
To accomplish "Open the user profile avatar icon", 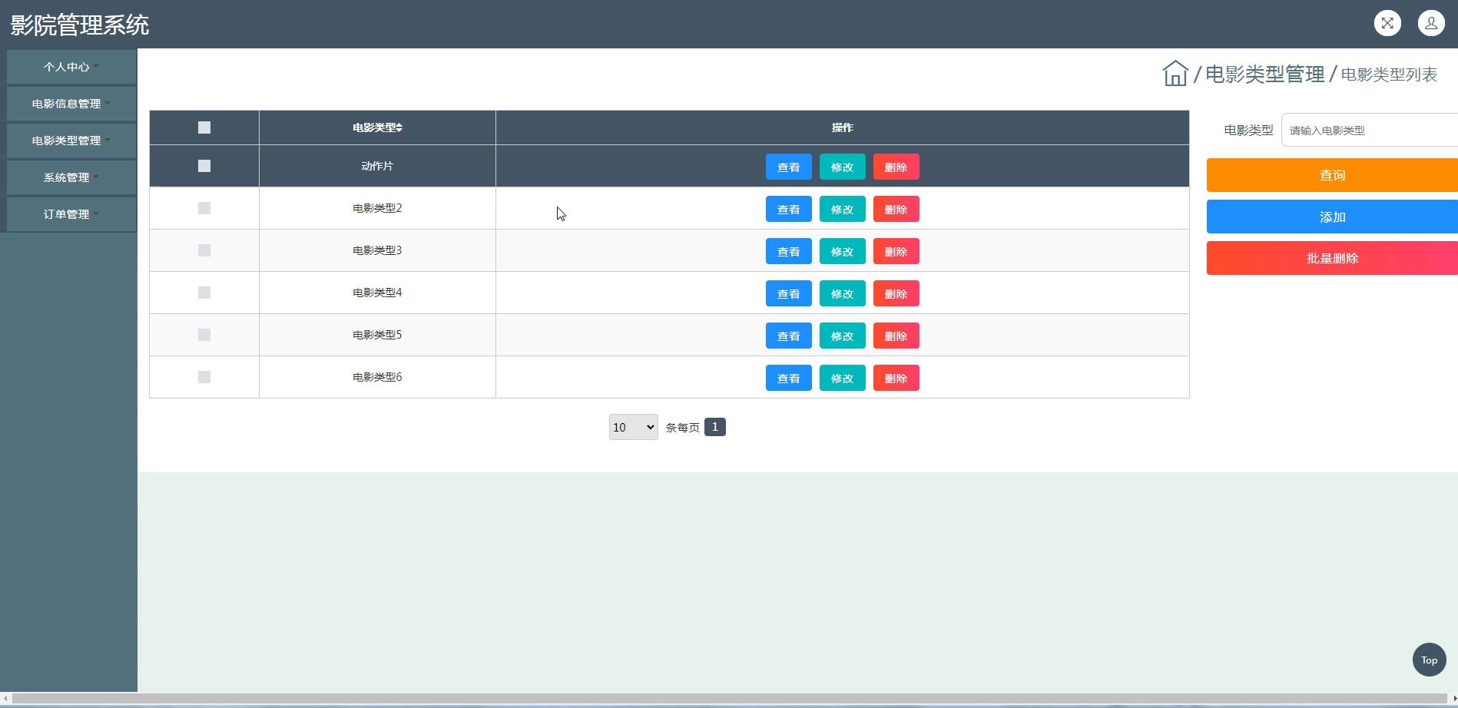I will pyautogui.click(x=1431, y=23).
